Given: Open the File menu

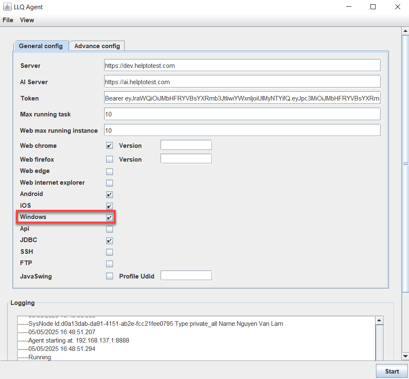Looking at the screenshot, I should [x=8, y=20].
